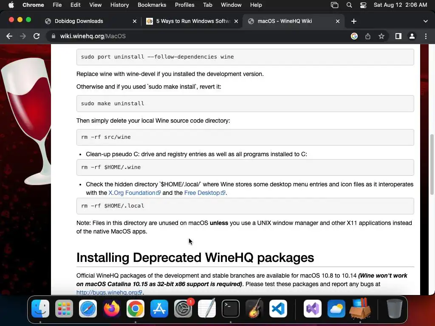Viewport: 435px width, 326px height.
Task: Open Control Center
Action: (x=363, y=5)
